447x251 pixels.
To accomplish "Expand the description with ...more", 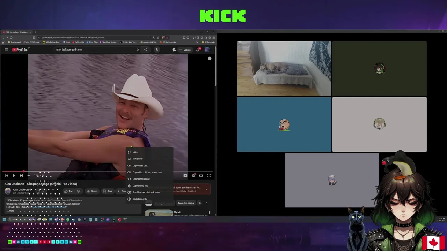I will 10,211.
